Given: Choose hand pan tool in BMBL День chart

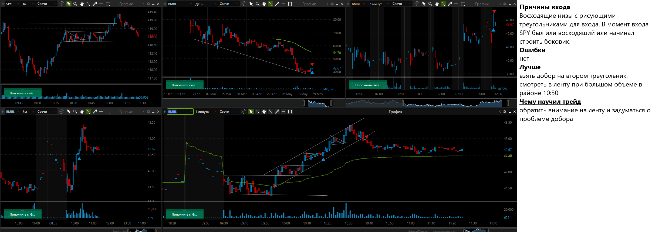Looking at the screenshot, I should 264,4.
